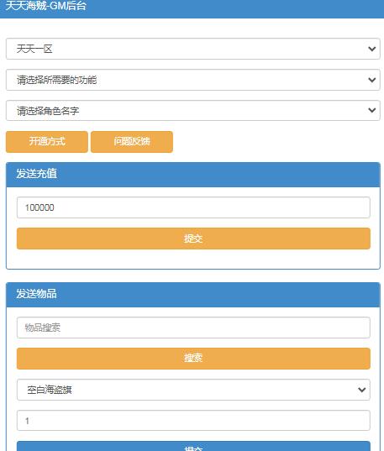Submit recharge with orange 提交 button
The height and width of the screenshot is (451, 384).
pyautogui.click(x=193, y=239)
